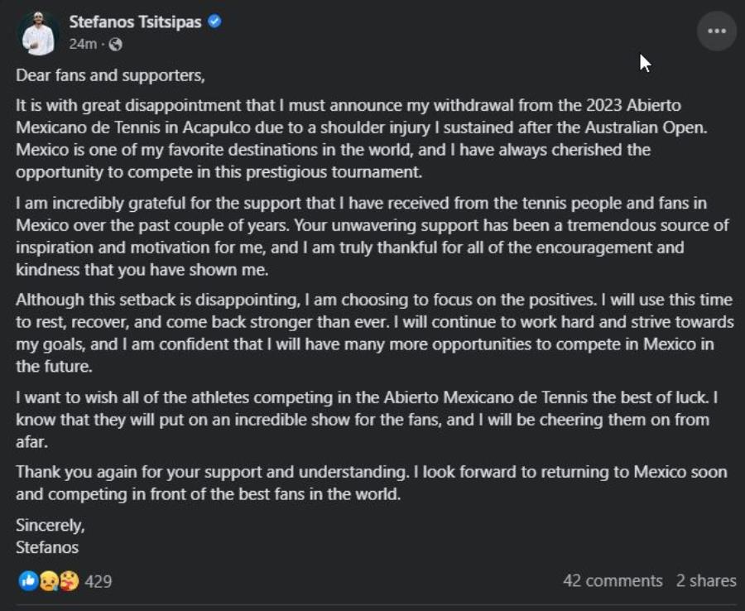Open the three-dot post options menu
This screenshot has width=745, height=611.
(717, 31)
